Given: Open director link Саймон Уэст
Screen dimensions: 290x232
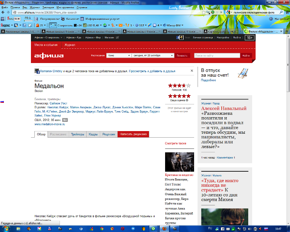Looking at the screenshot, I should (x=58, y=103).
